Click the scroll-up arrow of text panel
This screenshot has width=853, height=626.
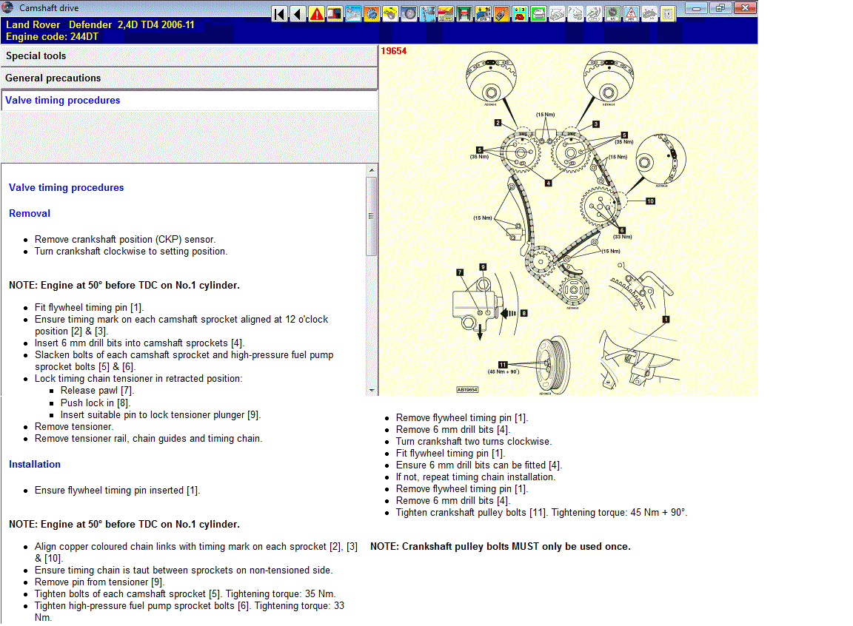[x=372, y=170]
